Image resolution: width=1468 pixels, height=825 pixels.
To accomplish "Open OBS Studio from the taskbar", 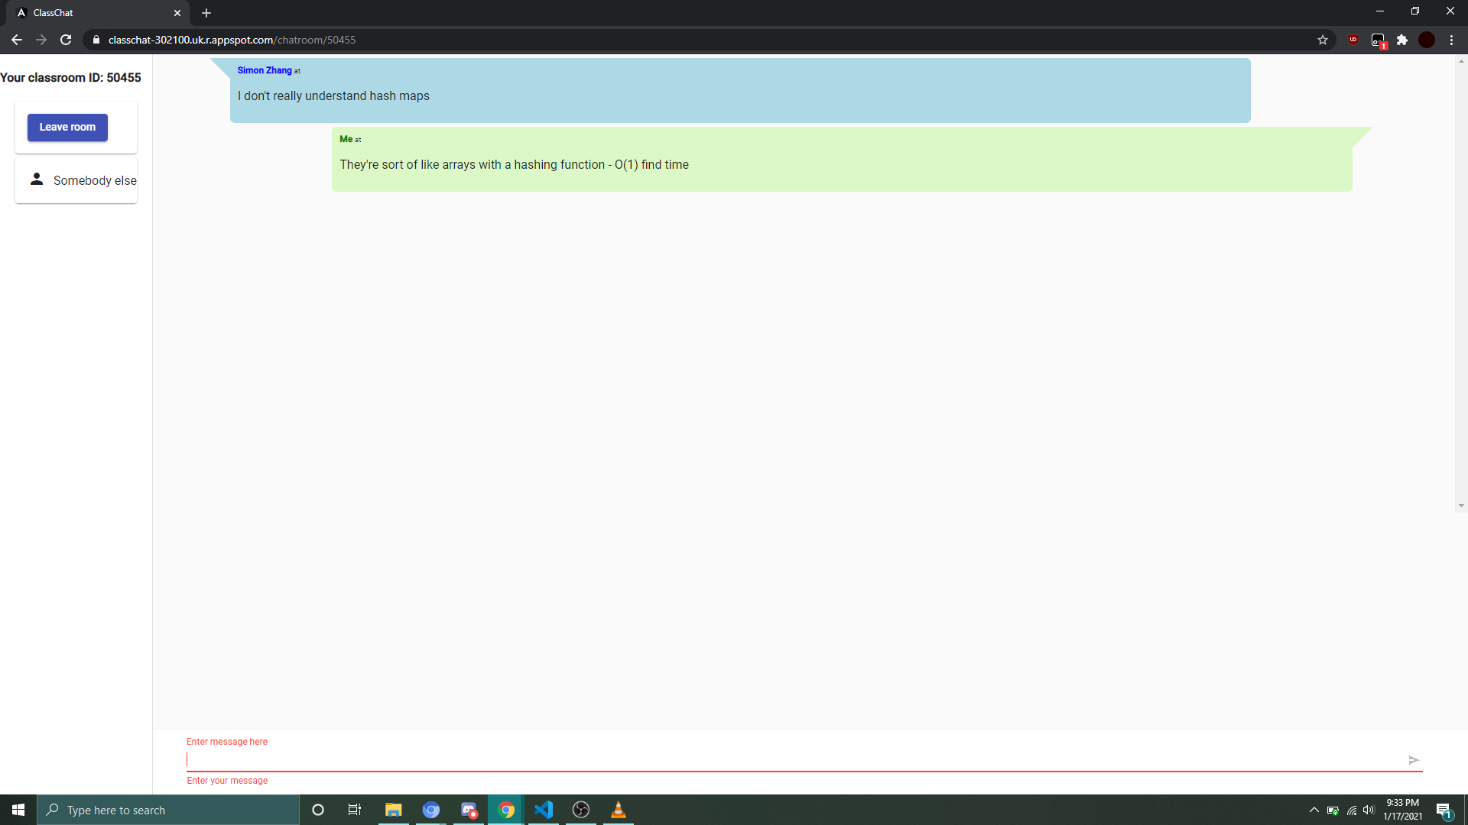I will pos(581,810).
